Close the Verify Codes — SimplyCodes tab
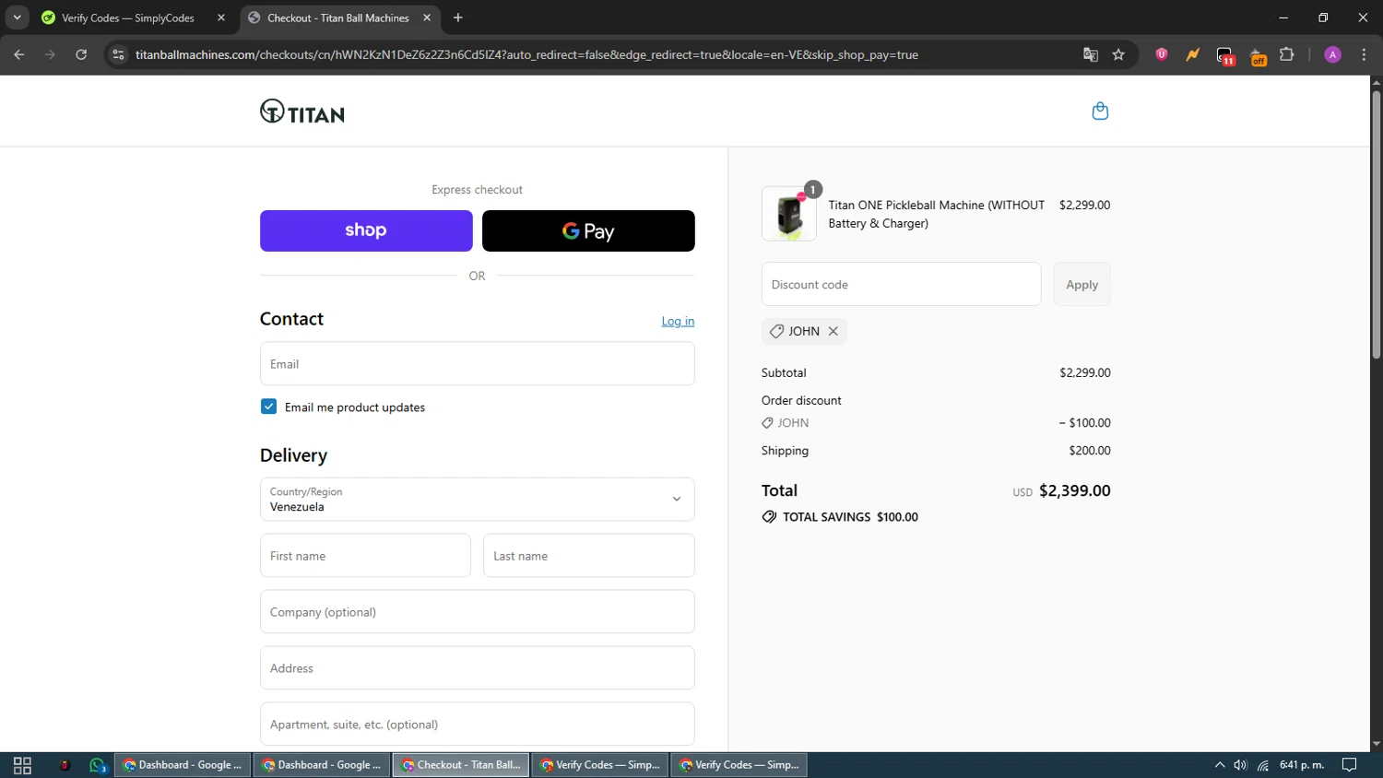 pos(221,18)
